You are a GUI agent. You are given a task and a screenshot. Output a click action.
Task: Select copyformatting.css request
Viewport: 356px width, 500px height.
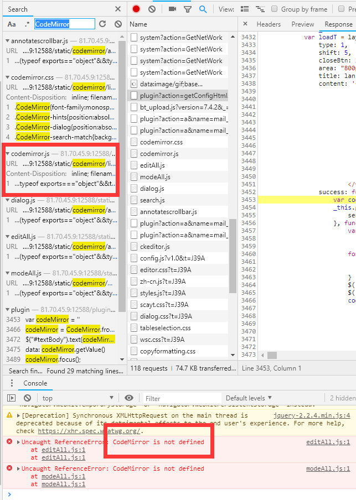[178, 351]
